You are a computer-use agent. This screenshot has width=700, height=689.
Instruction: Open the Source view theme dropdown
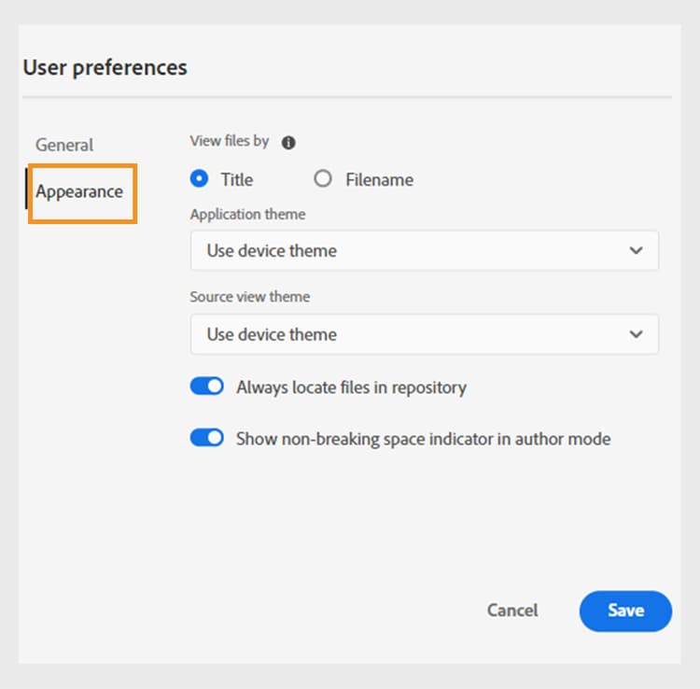tap(424, 334)
